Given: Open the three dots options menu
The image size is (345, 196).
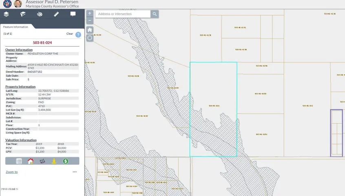Looking at the screenshot, I should pos(75,172).
